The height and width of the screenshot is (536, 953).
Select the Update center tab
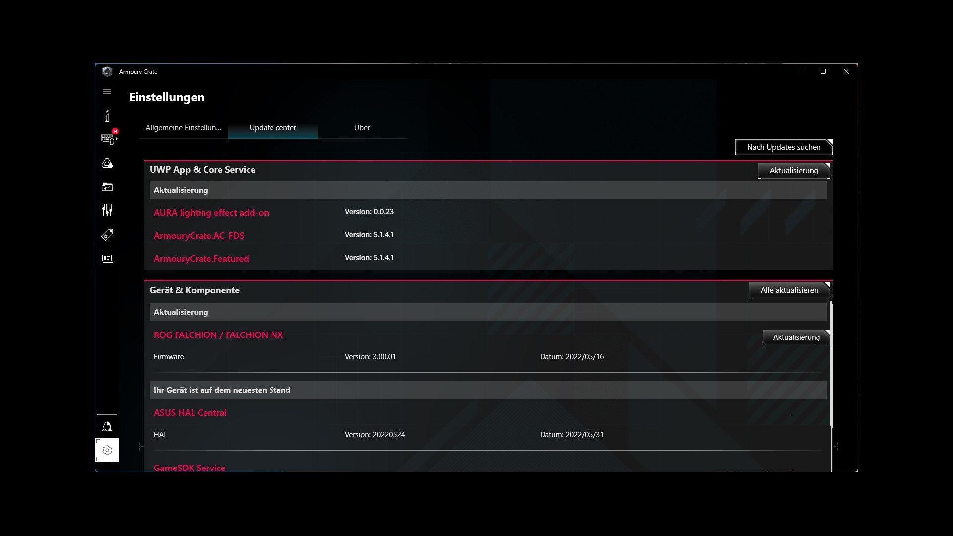pyautogui.click(x=272, y=128)
